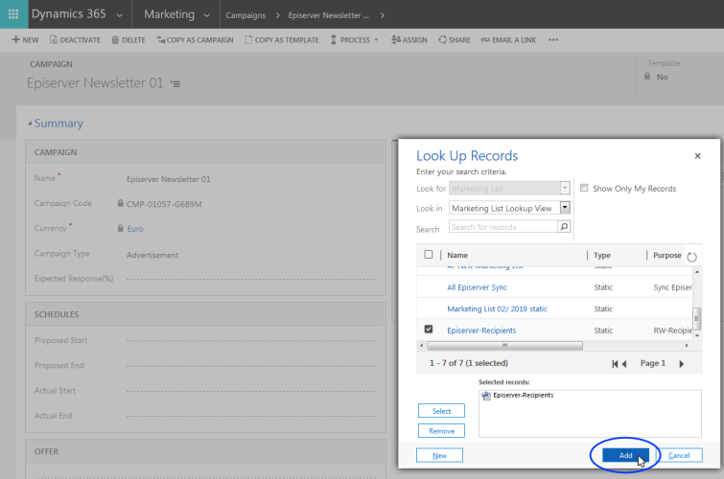Screen dimensions: 724x479
Task: Click the Add button
Action: click(x=625, y=455)
